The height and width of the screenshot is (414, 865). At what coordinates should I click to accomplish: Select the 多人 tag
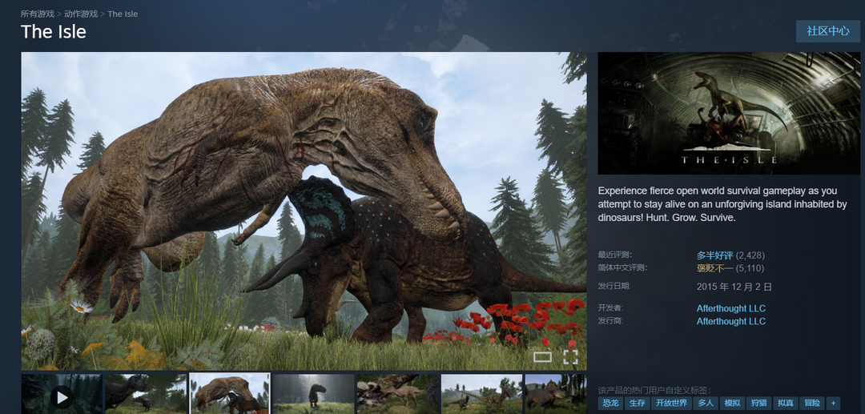(x=706, y=403)
